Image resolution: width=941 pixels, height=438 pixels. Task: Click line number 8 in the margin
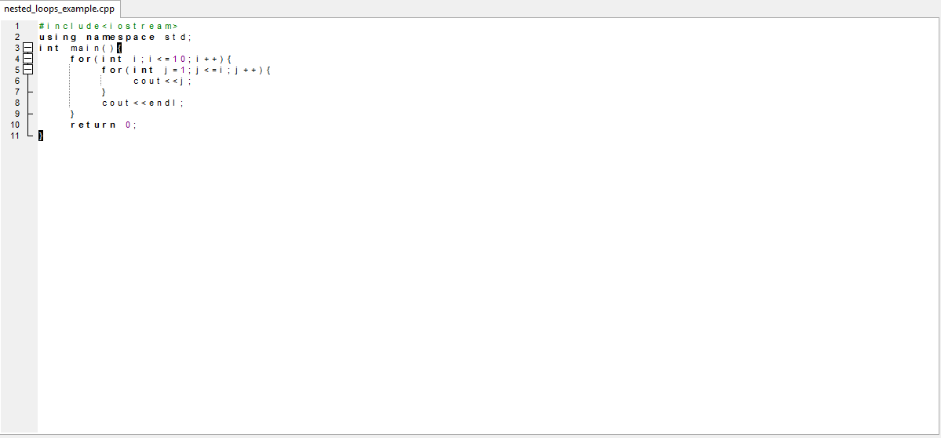click(x=16, y=103)
